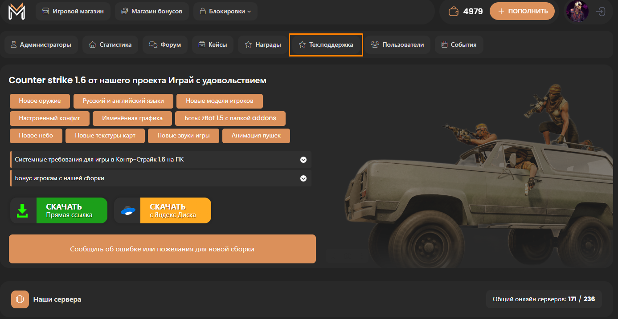618x319 pixels.
Task: Open the Кейсы tab
Action: (213, 44)
